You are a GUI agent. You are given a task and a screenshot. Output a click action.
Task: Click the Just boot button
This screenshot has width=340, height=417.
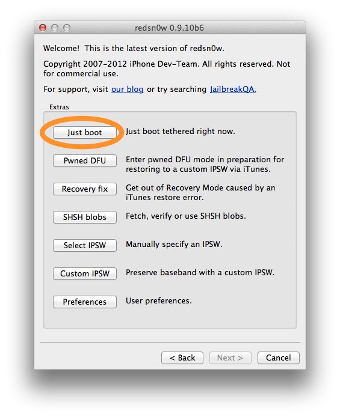[x=85, y=132]
